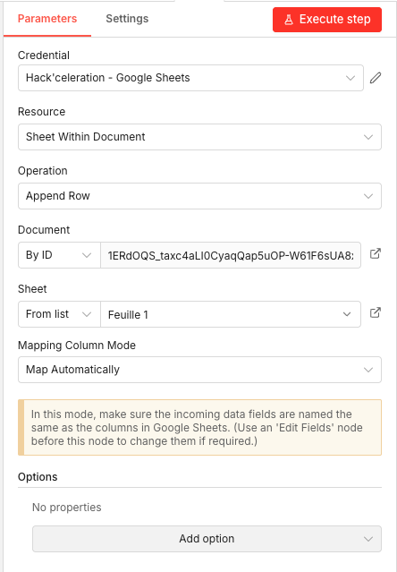This screenshot has width=397, height=572.
Task: Open the Document external link icon
Action: coord(376,254)
